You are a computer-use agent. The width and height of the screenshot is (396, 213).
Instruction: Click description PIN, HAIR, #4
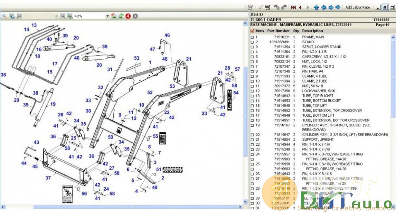point(312,72)
